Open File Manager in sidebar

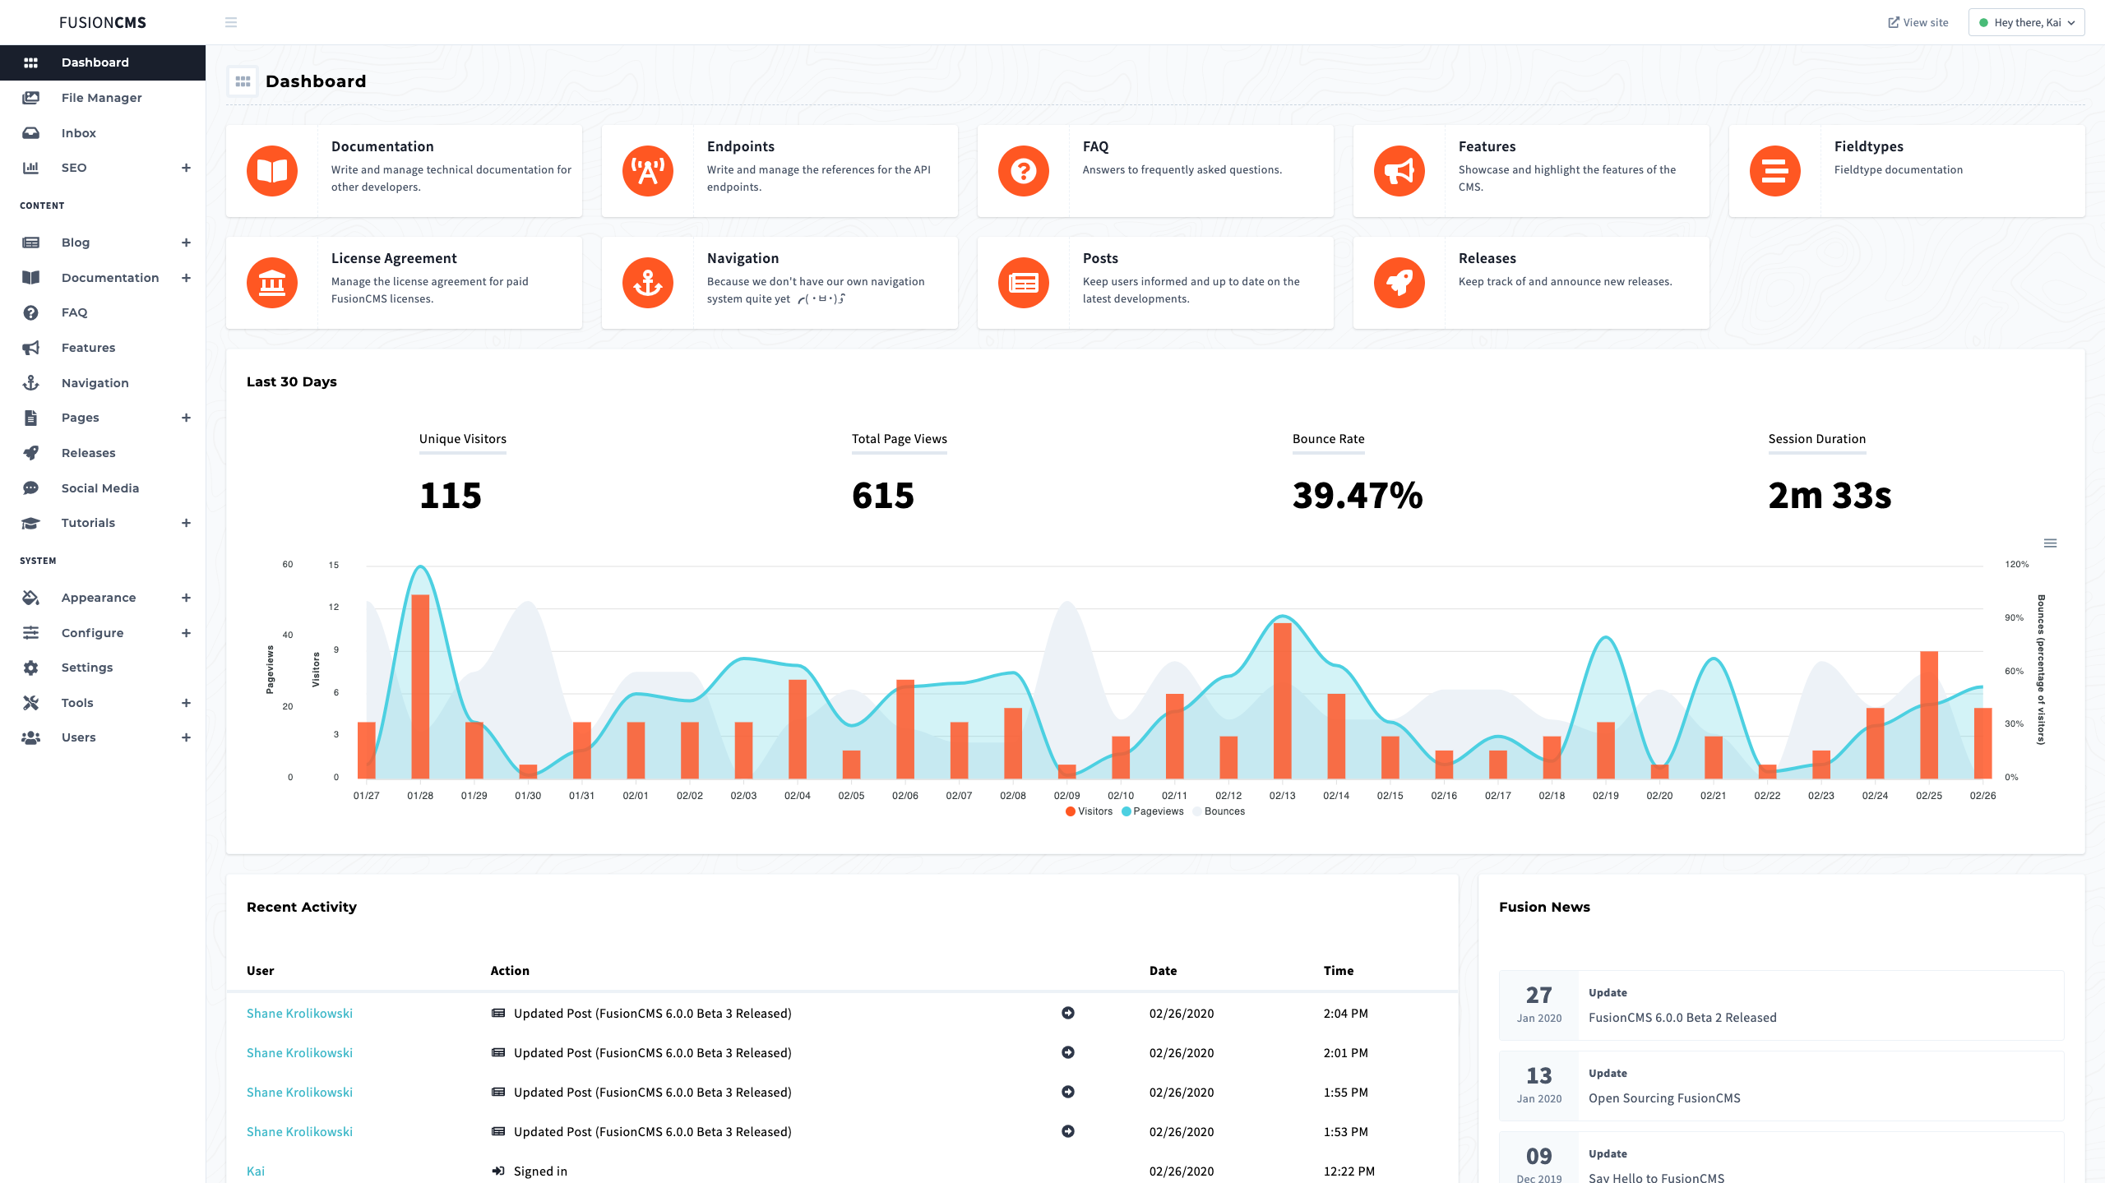101,98
